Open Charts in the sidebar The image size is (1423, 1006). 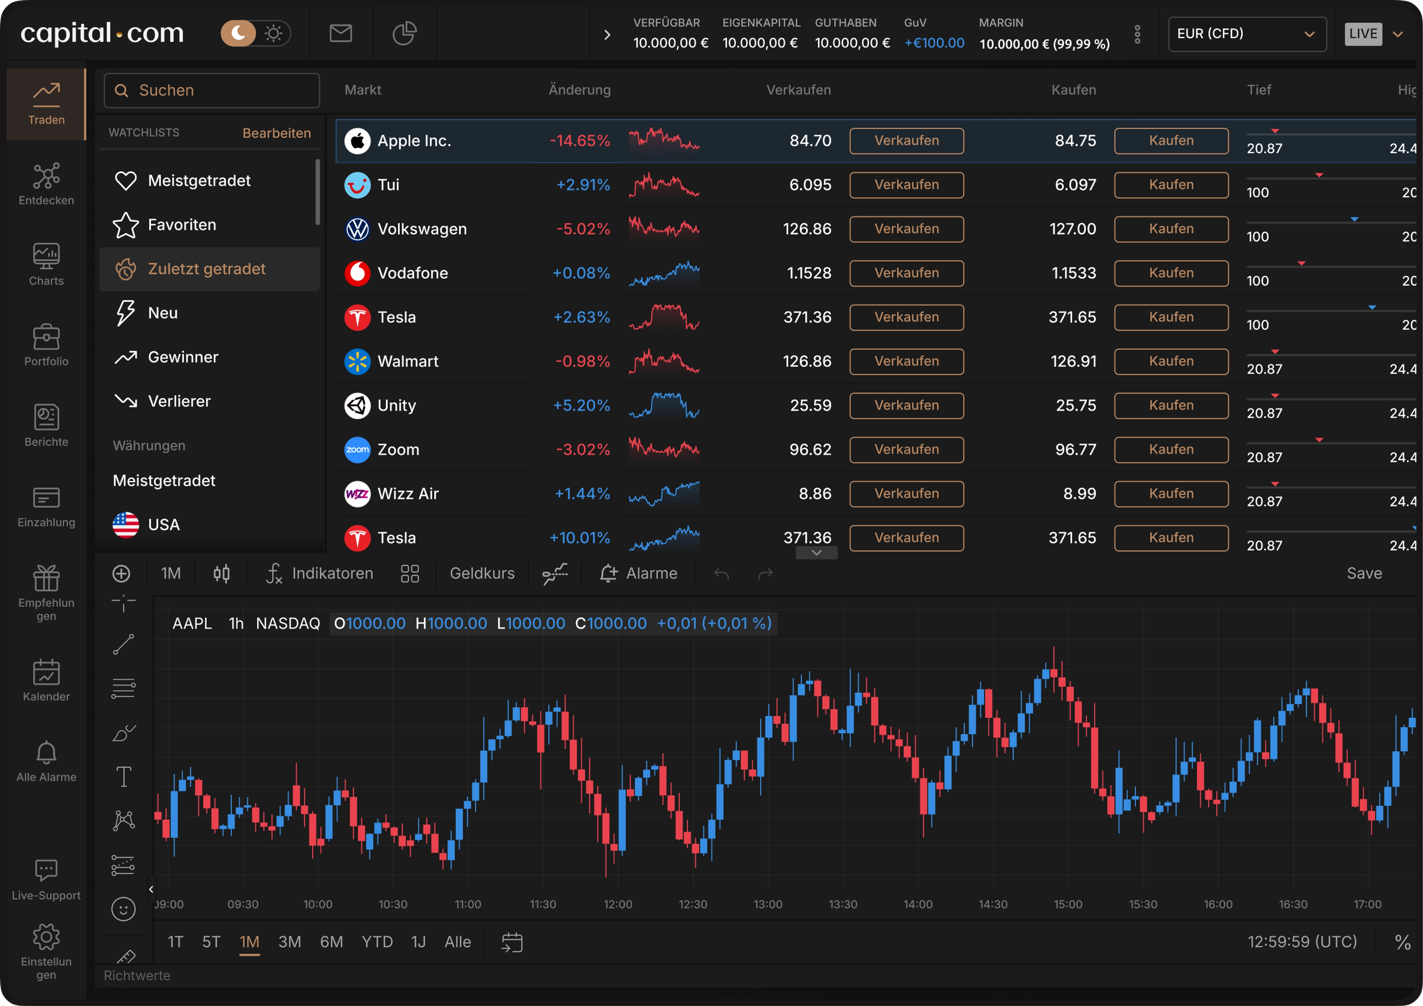(x=46, y=265)
